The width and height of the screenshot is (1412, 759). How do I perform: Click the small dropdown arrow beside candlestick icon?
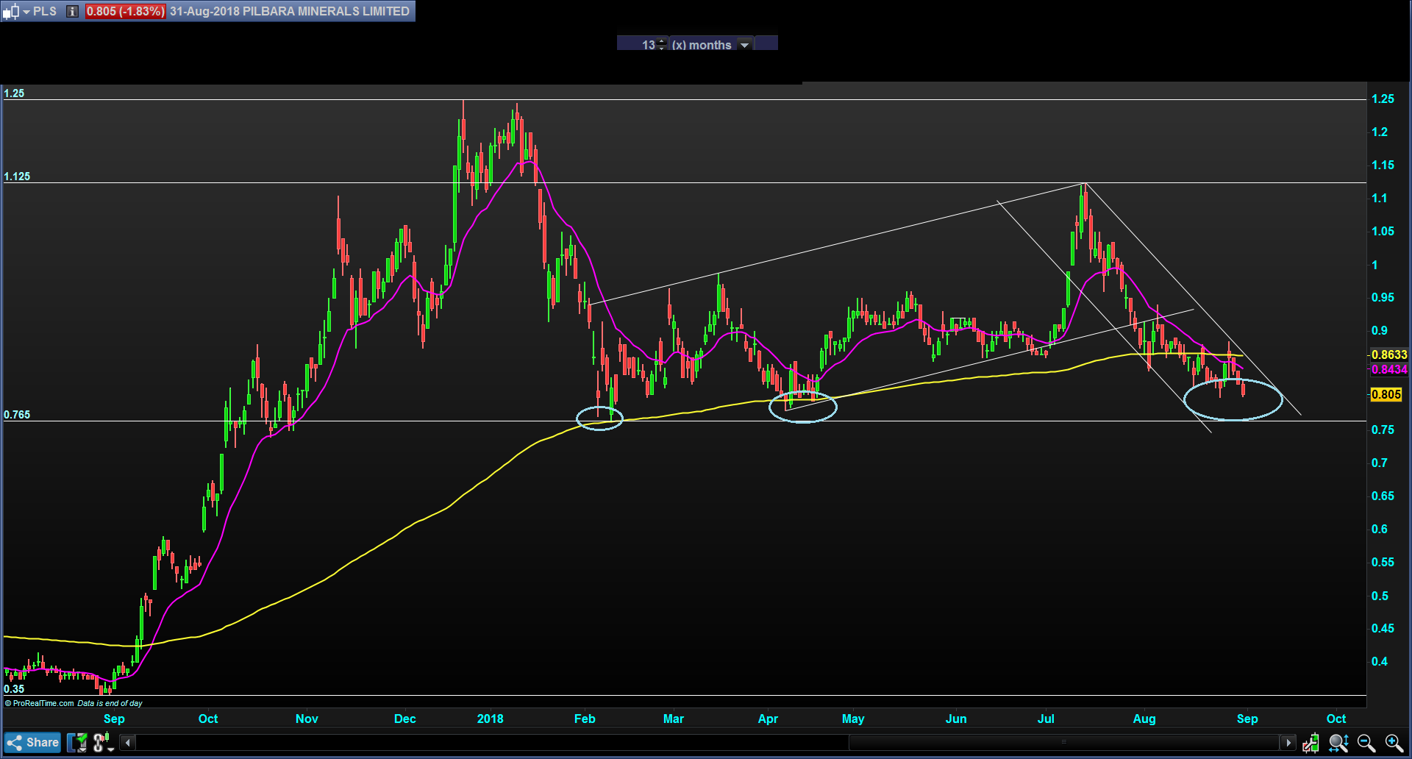tap(26, 12)
